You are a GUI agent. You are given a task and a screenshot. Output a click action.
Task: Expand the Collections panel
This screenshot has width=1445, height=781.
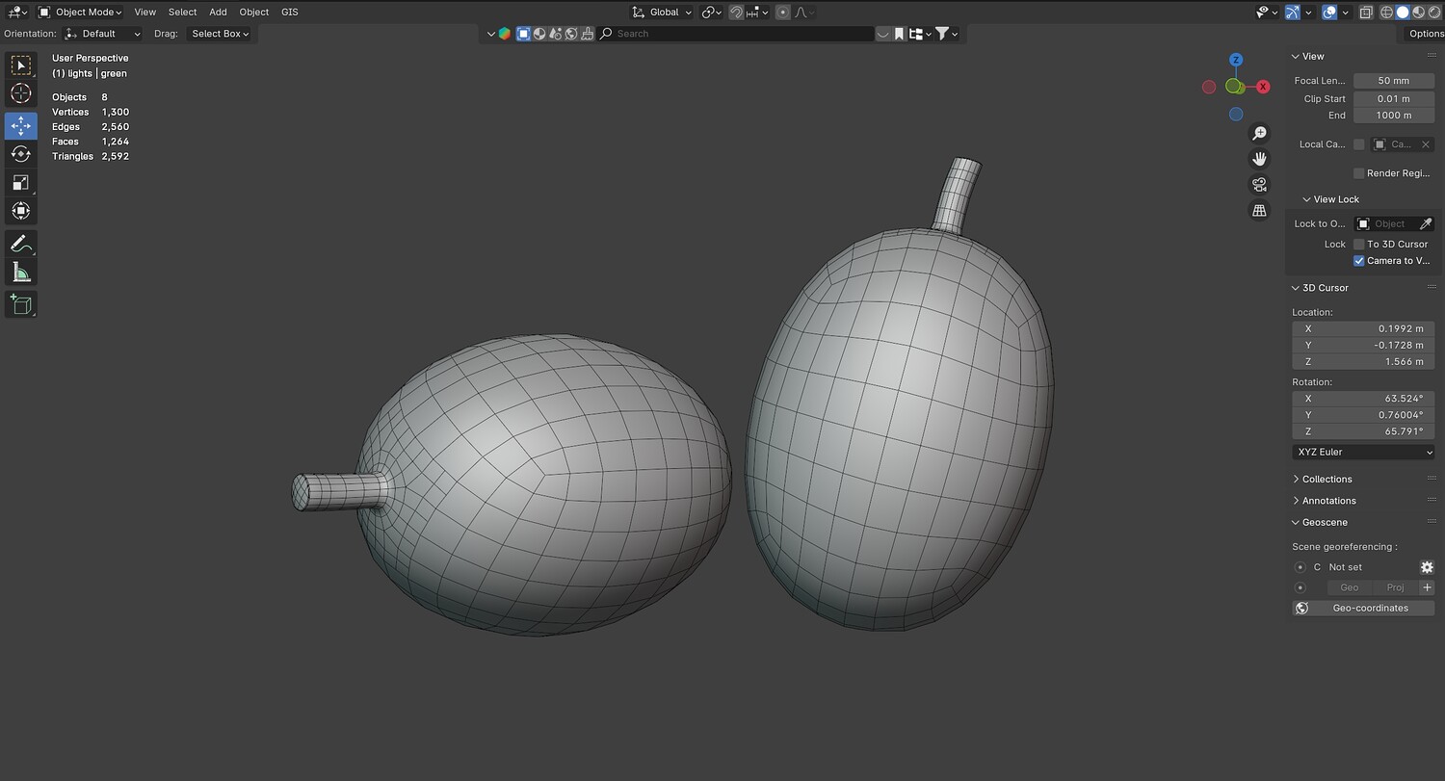1296,480
